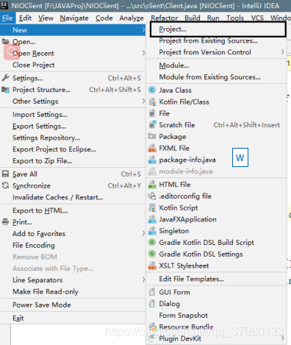291x345 pixels.
Task: Click the Singleton template icon
Action: click(152, 231)
